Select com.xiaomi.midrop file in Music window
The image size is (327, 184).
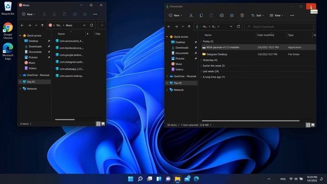[x=69, y=76]
